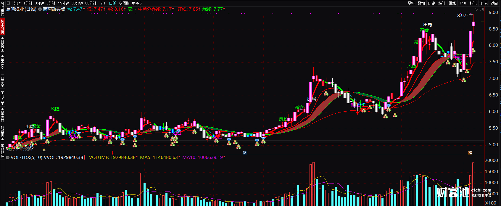This screenshot has width=501, height=206.
Task: Switch to the 分时 timeframe
Action: coord(17,3)
